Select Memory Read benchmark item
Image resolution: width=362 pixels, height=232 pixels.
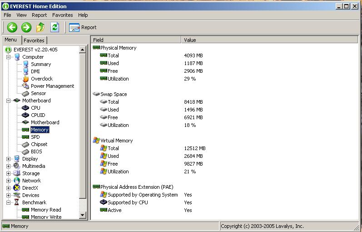tap(46, 210)
